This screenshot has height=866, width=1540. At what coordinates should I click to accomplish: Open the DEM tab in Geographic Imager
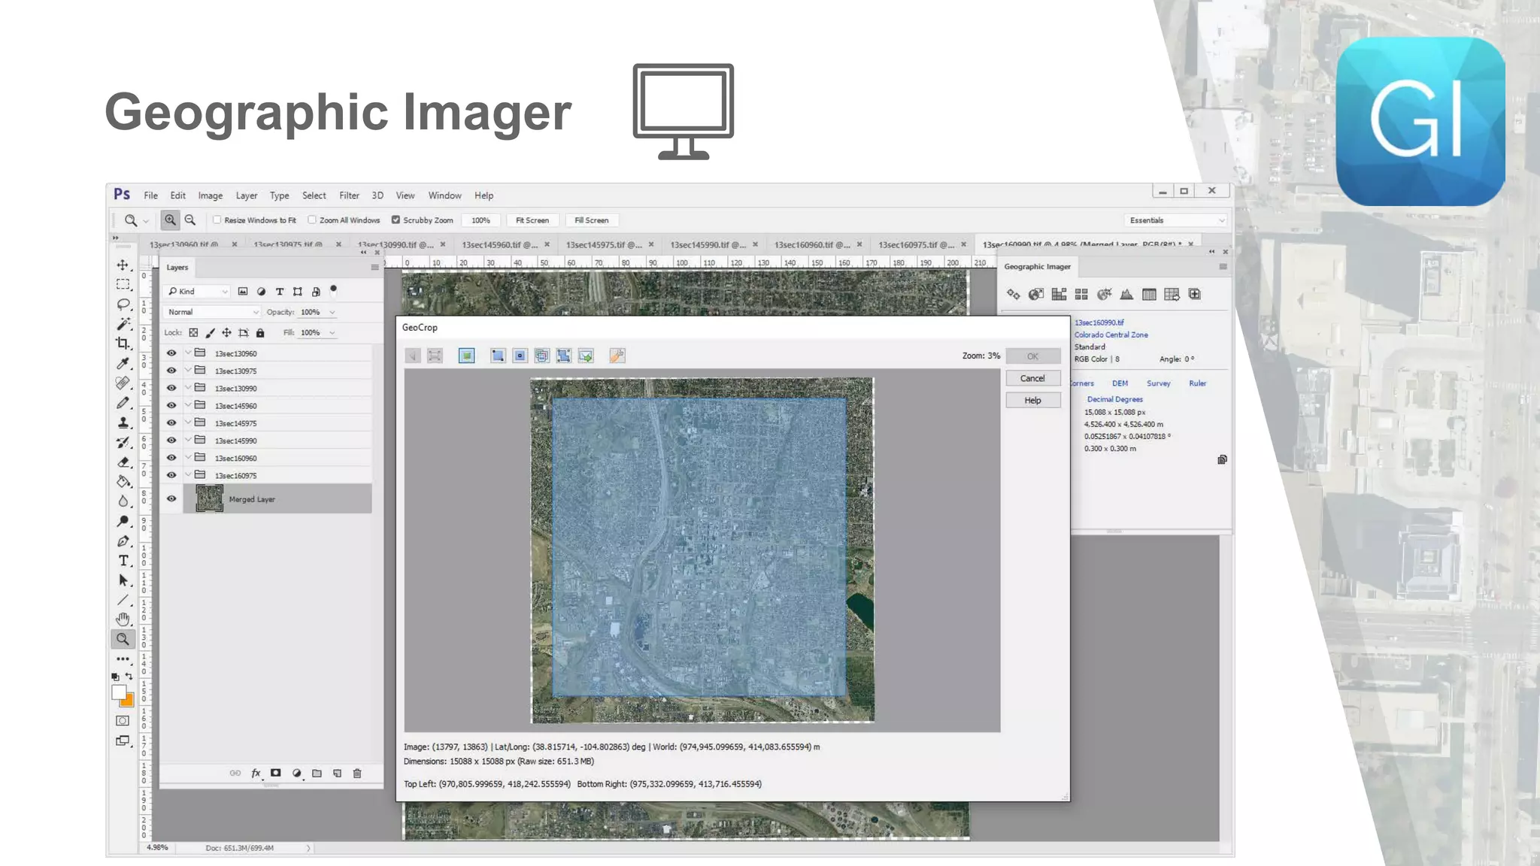click(1120, 383)
